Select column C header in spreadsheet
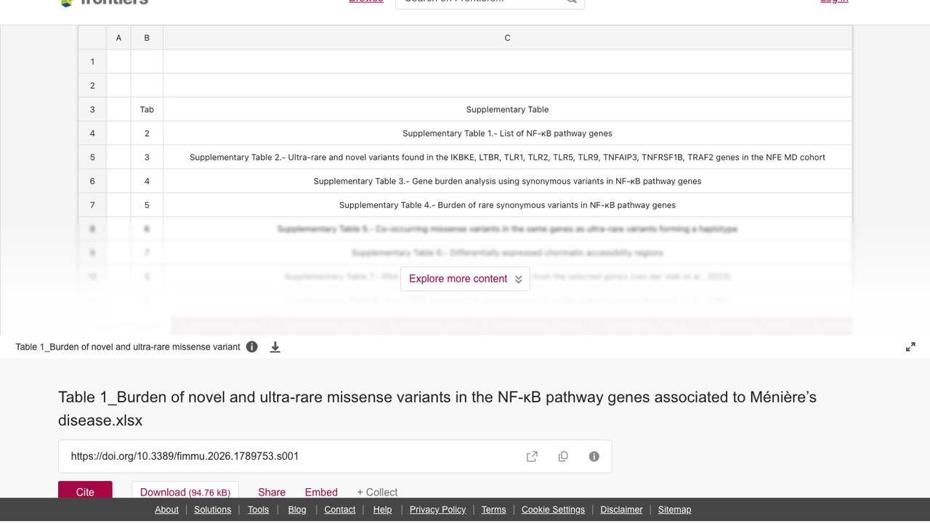The image size is (930, 523). pyautogui.click(x=507, y=38)
